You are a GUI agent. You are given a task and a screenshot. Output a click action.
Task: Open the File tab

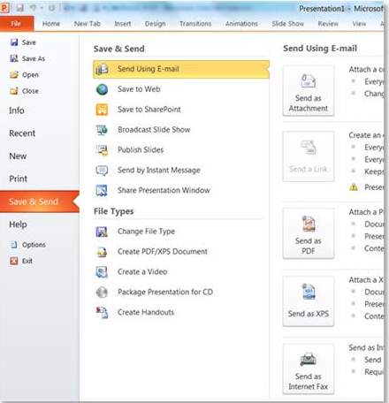coord(17,24)
